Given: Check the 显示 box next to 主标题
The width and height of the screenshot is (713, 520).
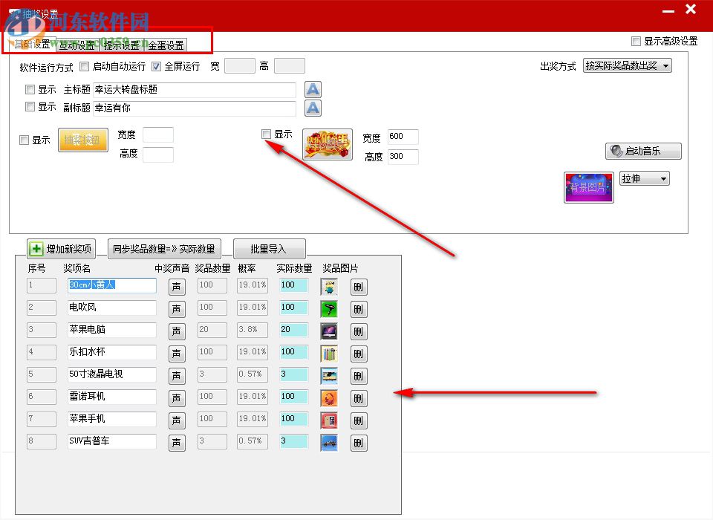Looking at the screenshot, I should [x=29, y=89].
